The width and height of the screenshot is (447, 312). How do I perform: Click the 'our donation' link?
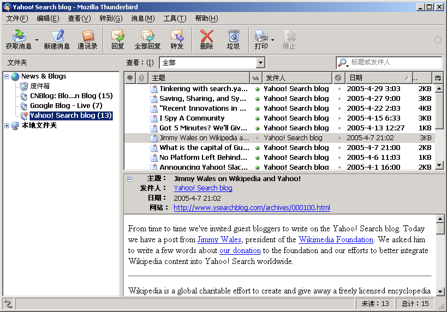point(240,250)
